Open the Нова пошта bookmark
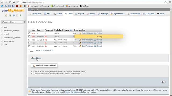This screenshot has height=96, width=172. 33,6
